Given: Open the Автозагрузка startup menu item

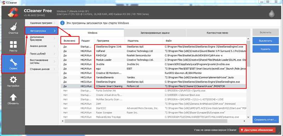Looking at the screenshot, I should [x=41, y=31].
